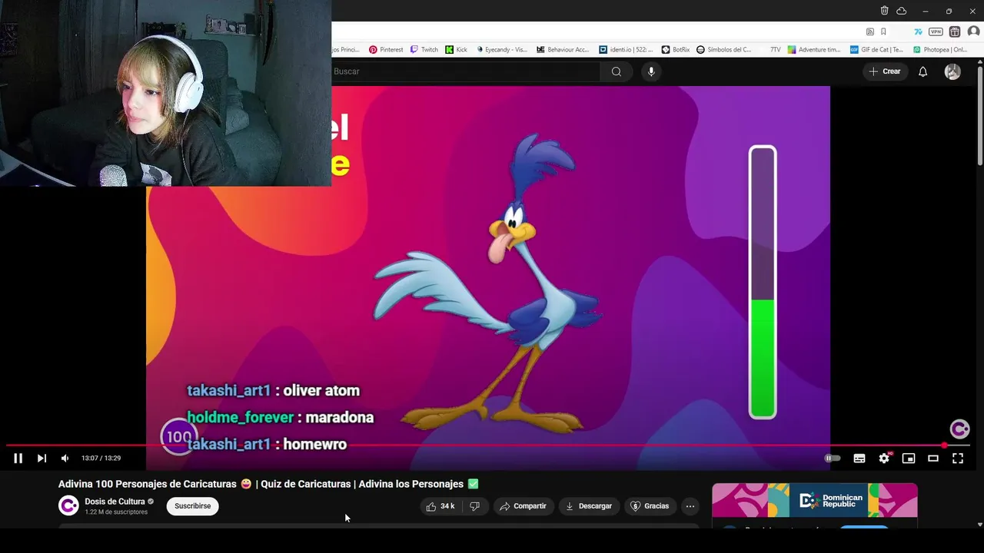Click the channel watermark on the video

pos(959,429)
